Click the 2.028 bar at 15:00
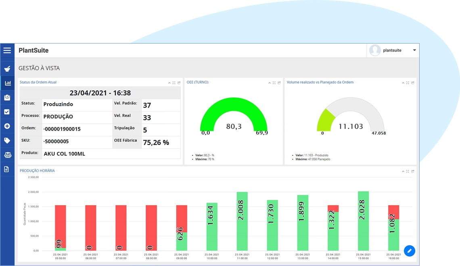460x266 pixels. (363, 221)
